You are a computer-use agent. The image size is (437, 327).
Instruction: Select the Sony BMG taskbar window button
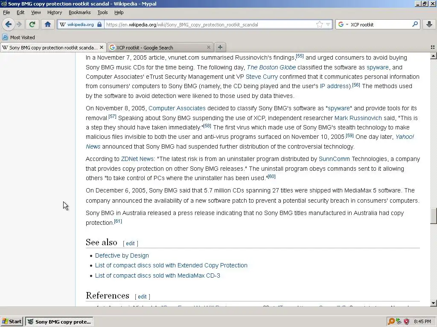click(x=59, y=322)
